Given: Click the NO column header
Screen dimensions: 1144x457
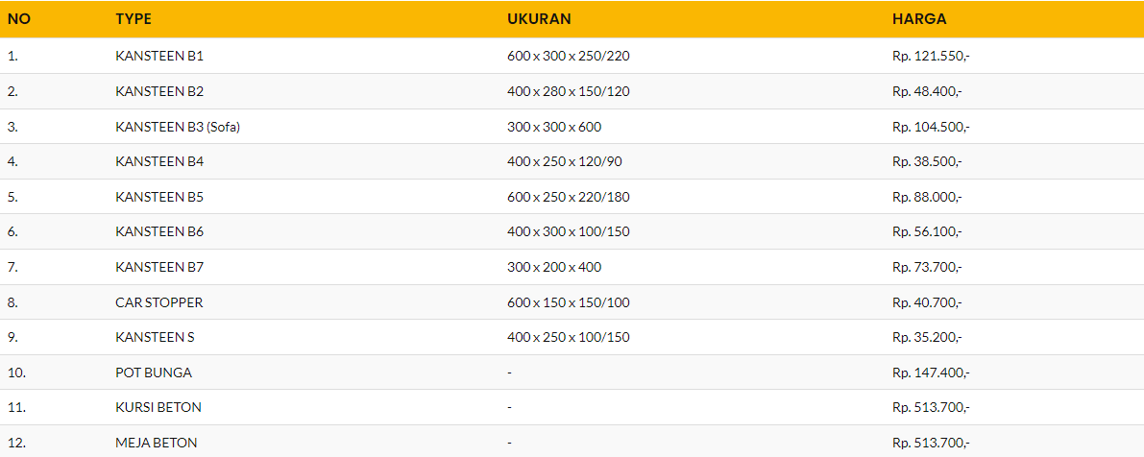Looking at the screenshot, I should coord(18,18).
